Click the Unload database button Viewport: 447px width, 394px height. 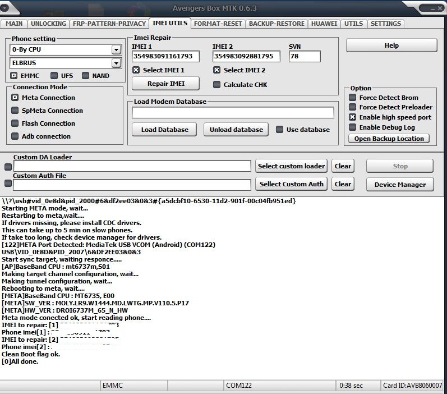pyautogui.click(x=236, y=130)
